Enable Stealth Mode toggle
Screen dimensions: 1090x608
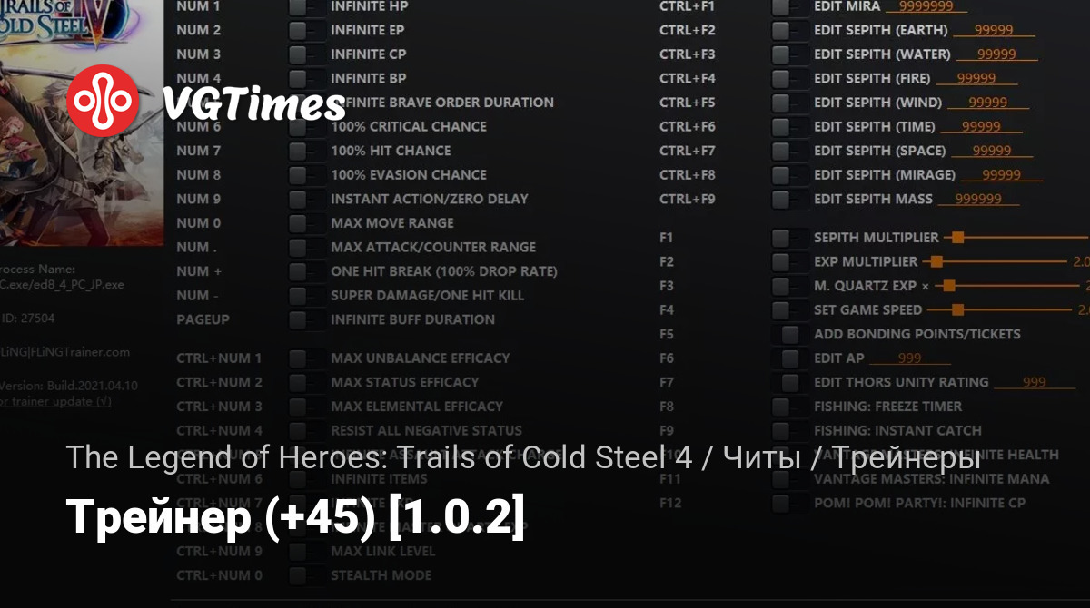pyautogui.click(x=298, y=575)
